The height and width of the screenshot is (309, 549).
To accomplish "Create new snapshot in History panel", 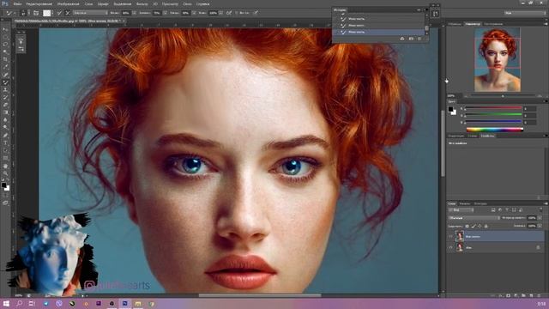I will 411,39.
